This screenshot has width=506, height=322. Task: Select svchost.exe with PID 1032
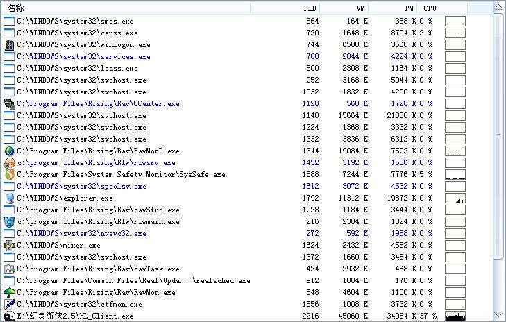(82, 92)
